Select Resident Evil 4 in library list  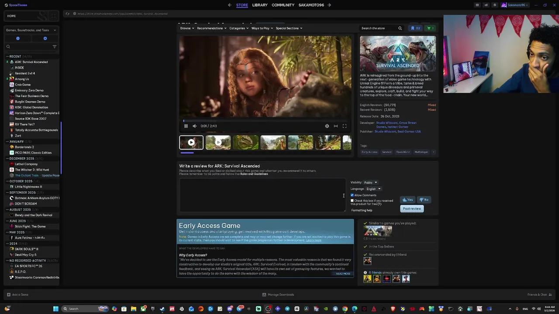click(x=25, y=73)
